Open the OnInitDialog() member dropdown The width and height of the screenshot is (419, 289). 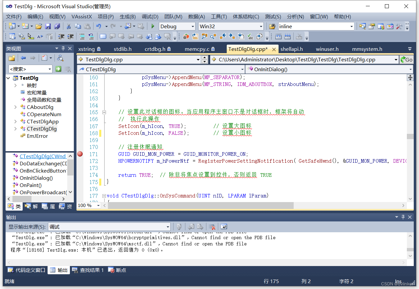click(410, 69)
